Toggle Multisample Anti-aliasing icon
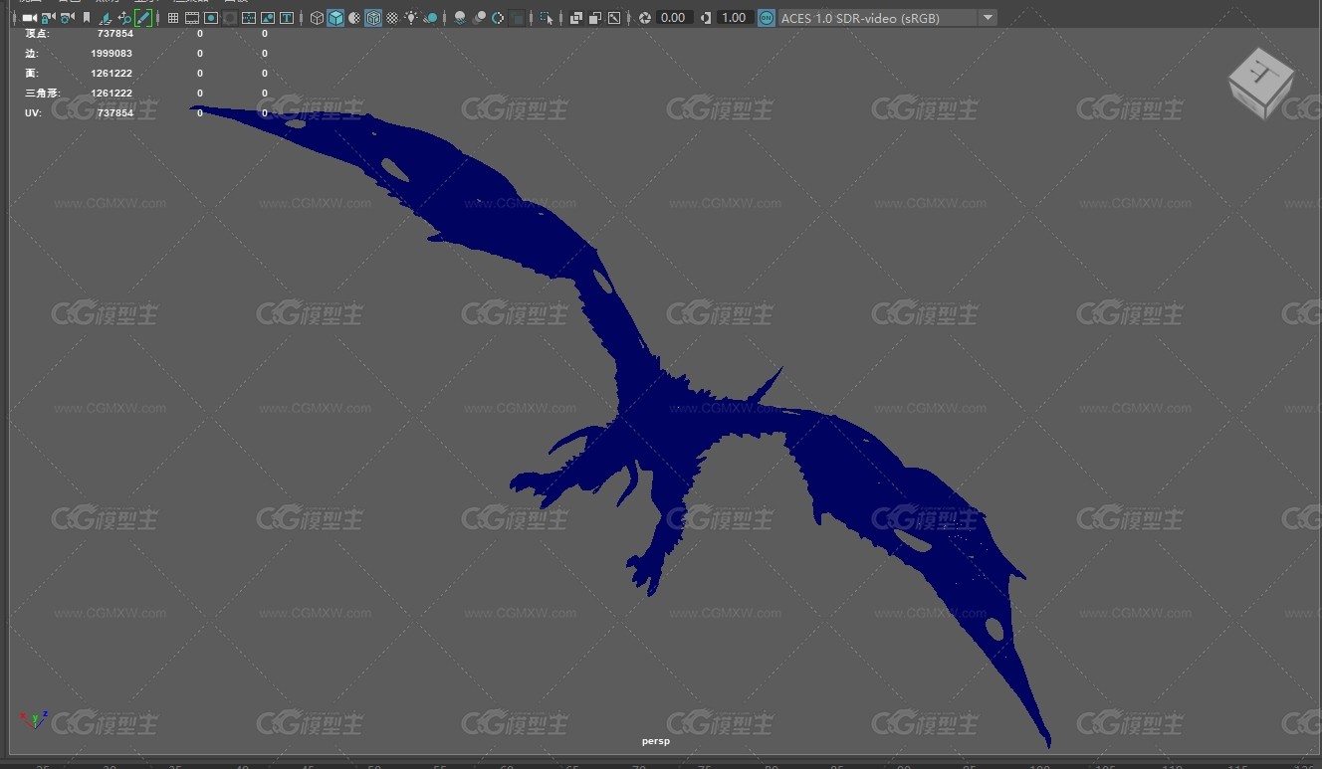 pos(498,18)
